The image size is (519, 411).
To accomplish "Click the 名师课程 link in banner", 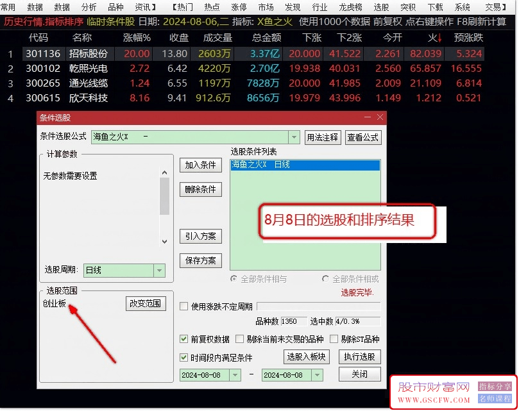I will click(495, 398).
